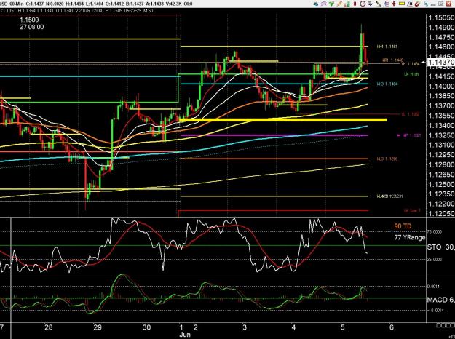Select the orange pencil drawing tool
Screen dimensions: 455x339
tap(339, 4)
